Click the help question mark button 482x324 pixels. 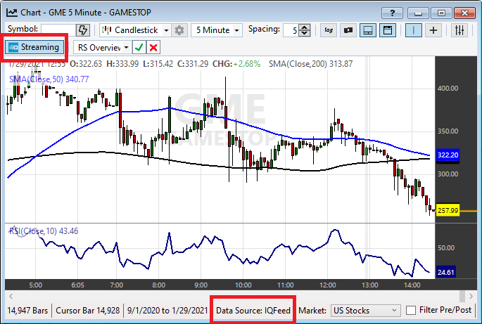click(x=392, y=13)
